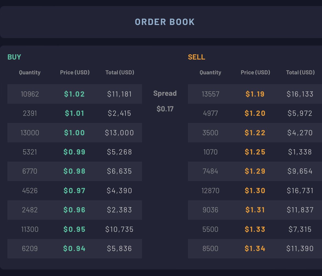
Task: Select buy price $0.95
Action: tap(74, 229)
